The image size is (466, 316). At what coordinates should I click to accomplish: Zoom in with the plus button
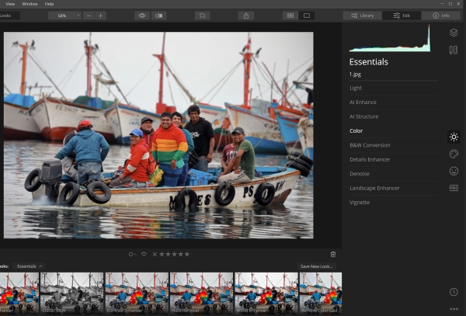pos(100,16)
